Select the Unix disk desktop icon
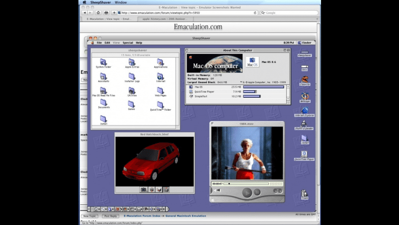The image size is (399, 225). click(x=305, y=68)
